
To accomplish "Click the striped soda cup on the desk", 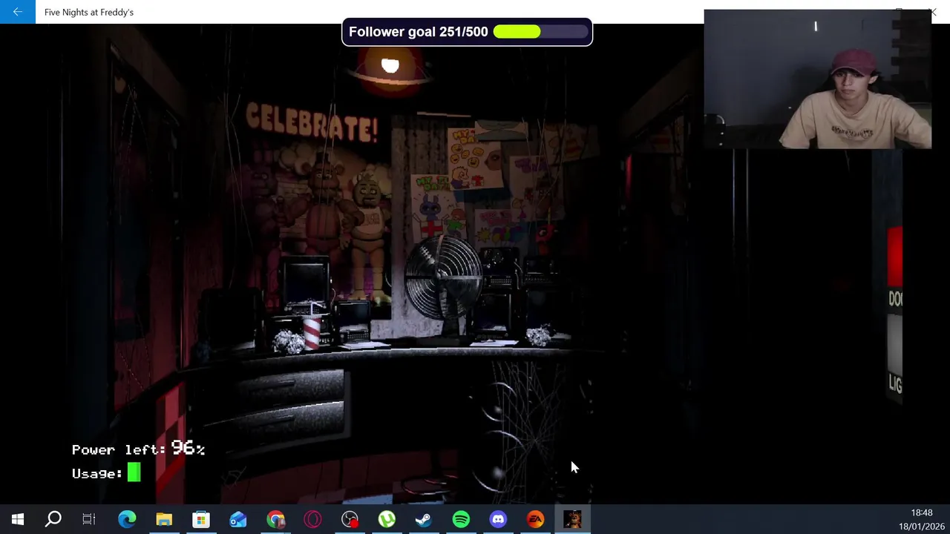I will click(312, 332).
